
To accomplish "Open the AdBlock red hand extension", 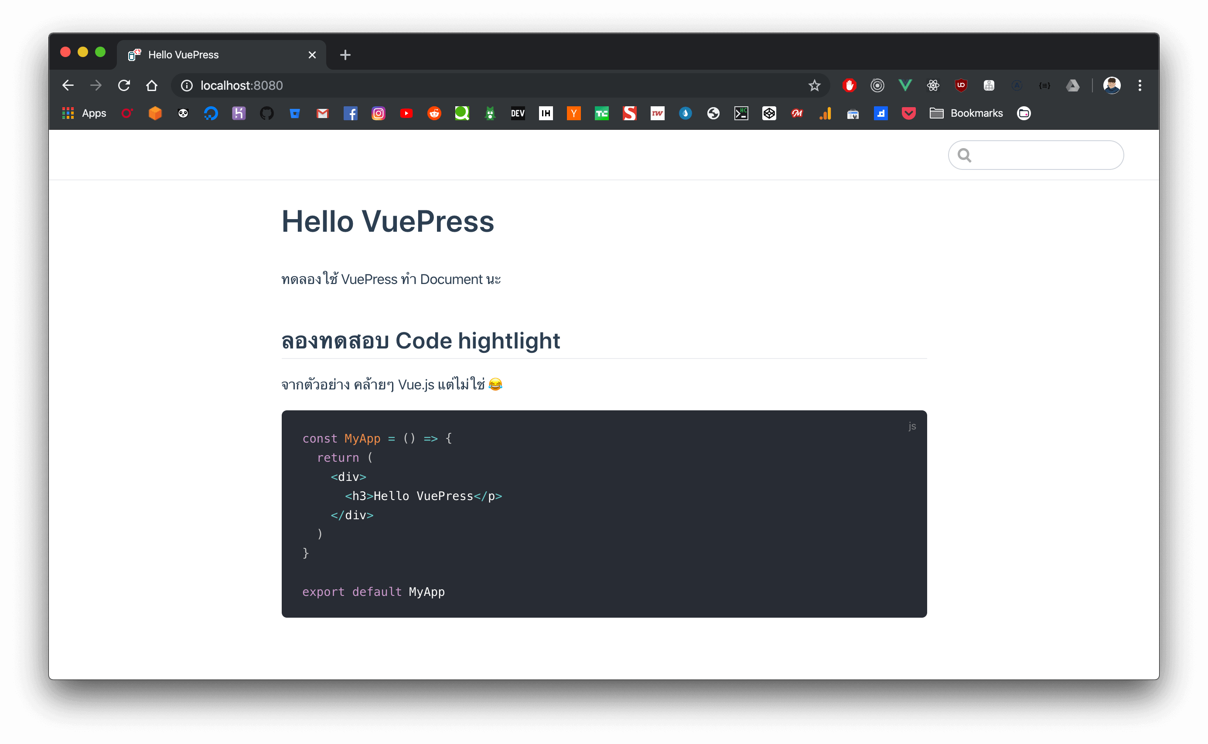I will [x=850, y=86].
